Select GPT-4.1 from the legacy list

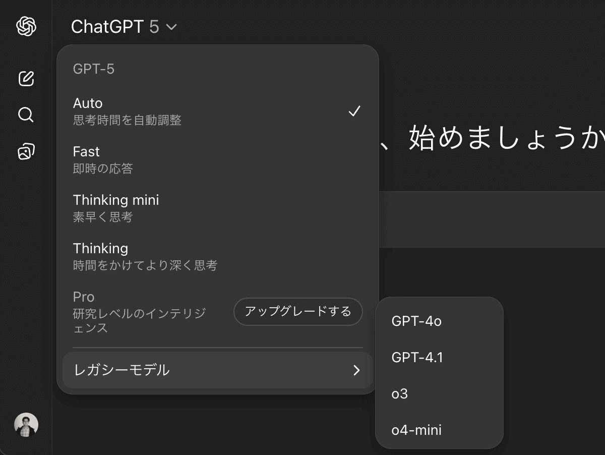pyautogui.click(x=417, y=357)
